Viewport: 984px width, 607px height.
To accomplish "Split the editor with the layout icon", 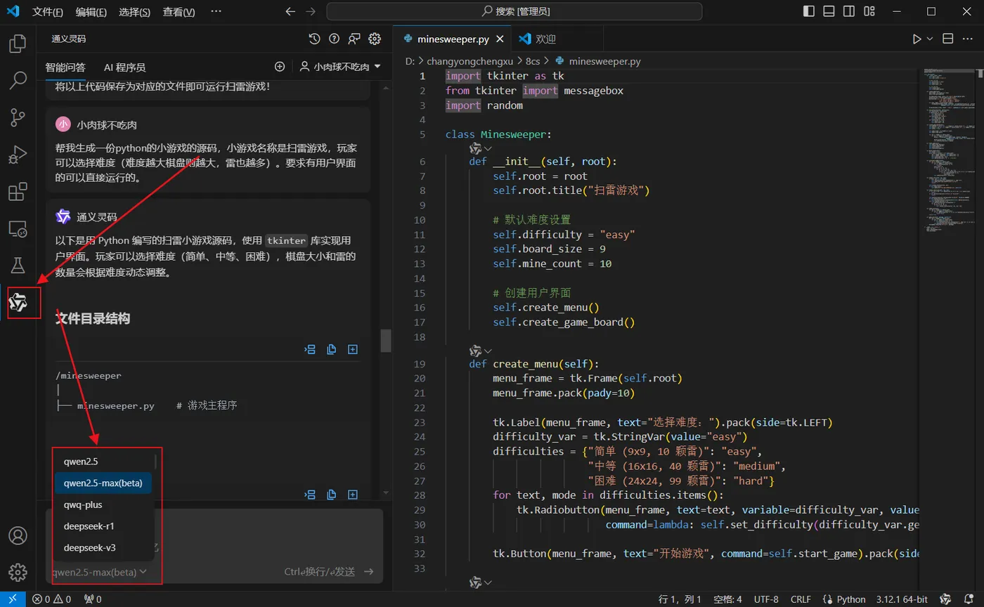I will coord(947,39).
